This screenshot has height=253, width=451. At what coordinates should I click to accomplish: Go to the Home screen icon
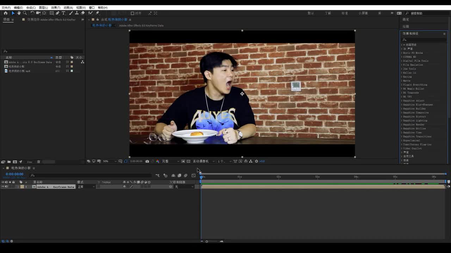5,13
